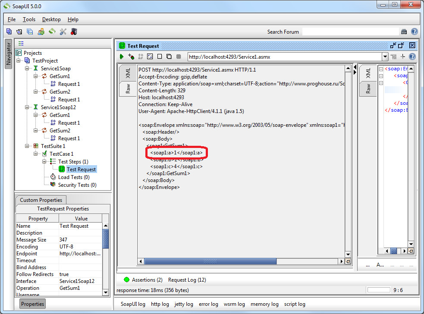Image resolution: width=424 pixels, height=314 pixels.
Task: Click the empty square request toolbar icon
Action: [x=160, y=56]
